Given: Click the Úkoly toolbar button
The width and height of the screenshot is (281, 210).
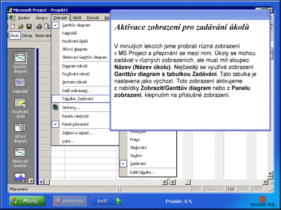Looking at the screenshot, I should tap(15, 36).
